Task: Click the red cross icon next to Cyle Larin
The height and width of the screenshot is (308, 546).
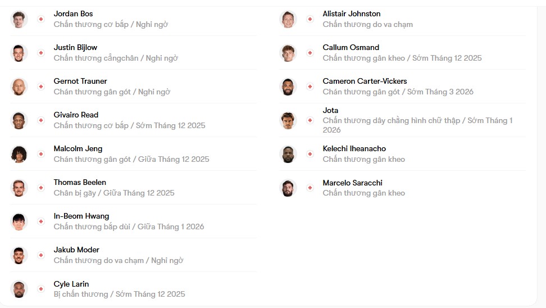Action: (40, 289)
